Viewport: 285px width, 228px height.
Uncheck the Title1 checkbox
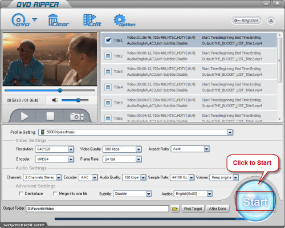click(108, 40)
